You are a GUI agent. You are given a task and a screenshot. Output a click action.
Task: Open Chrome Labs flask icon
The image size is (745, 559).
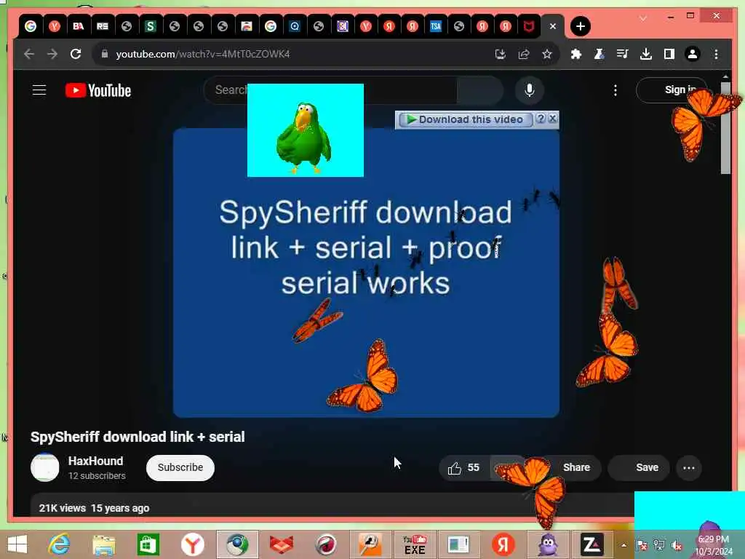tap(599, 54)
